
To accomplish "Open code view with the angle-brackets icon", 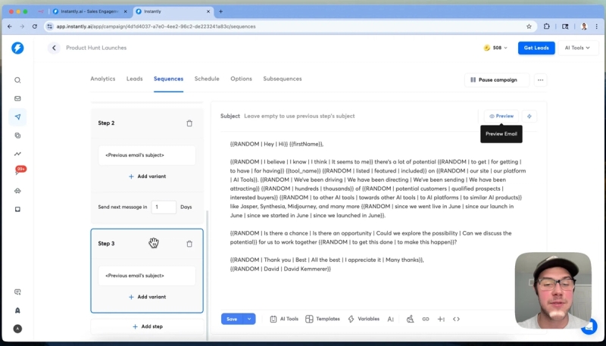I will pos(457,319).
